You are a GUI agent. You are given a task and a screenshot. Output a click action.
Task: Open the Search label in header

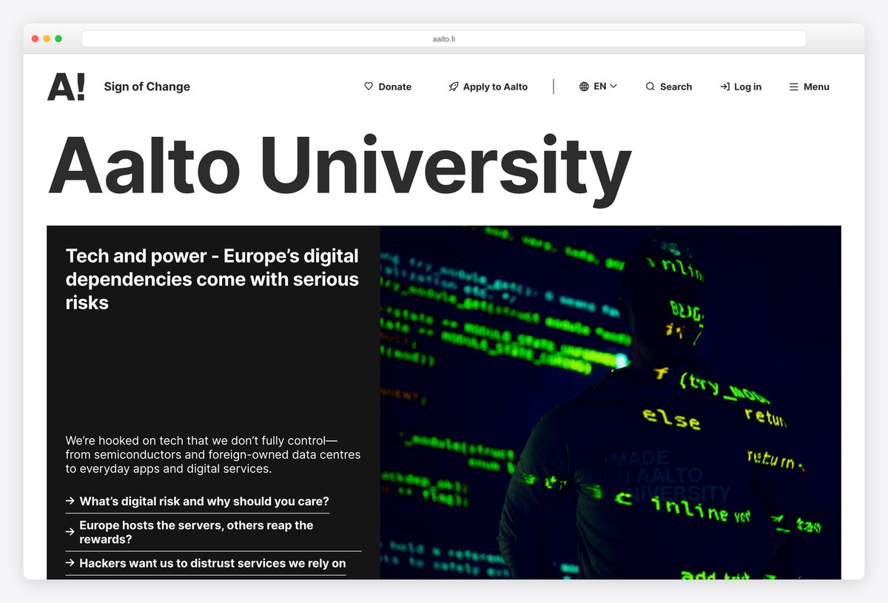click(676, 87)
